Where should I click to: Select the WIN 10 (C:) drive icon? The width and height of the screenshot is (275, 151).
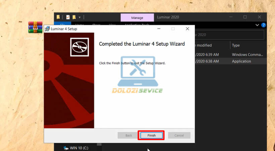click(65, 148)
